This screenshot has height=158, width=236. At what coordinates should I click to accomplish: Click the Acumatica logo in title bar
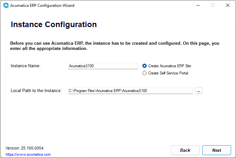click(6, 6)
